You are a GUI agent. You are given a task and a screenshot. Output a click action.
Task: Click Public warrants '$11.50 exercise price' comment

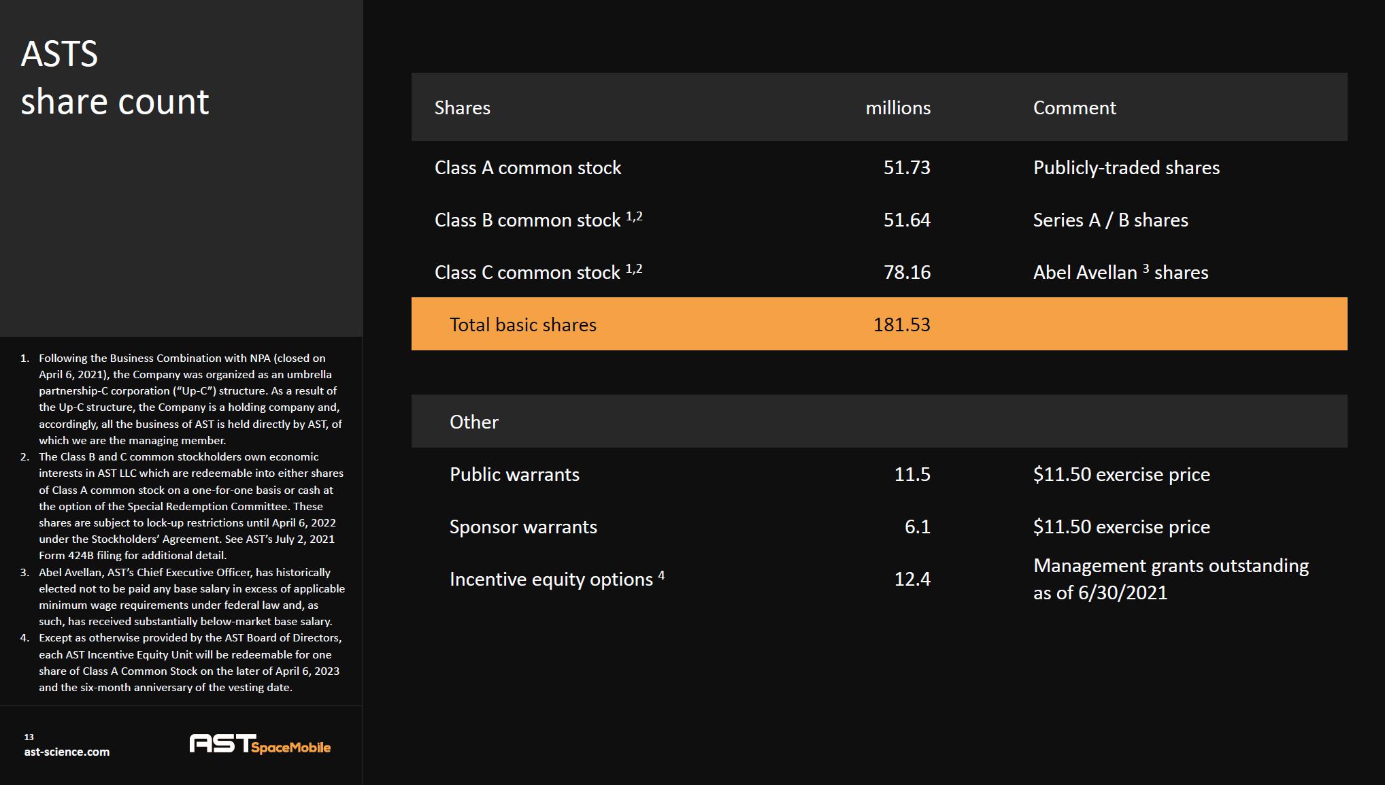[x=1122, y=474]
